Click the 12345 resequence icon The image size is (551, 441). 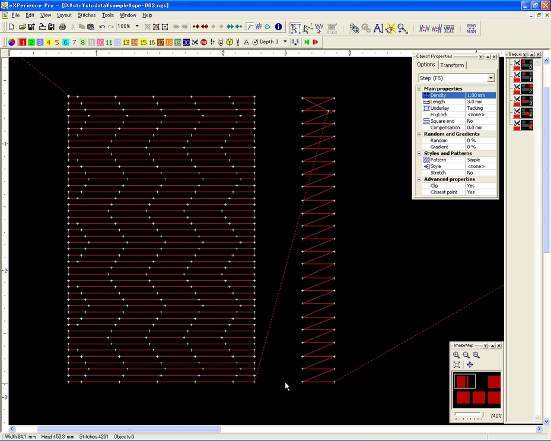(471, 28)
